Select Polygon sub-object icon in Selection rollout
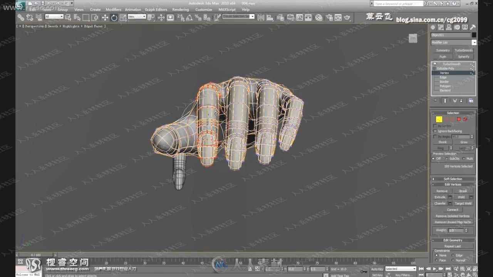 459,119
